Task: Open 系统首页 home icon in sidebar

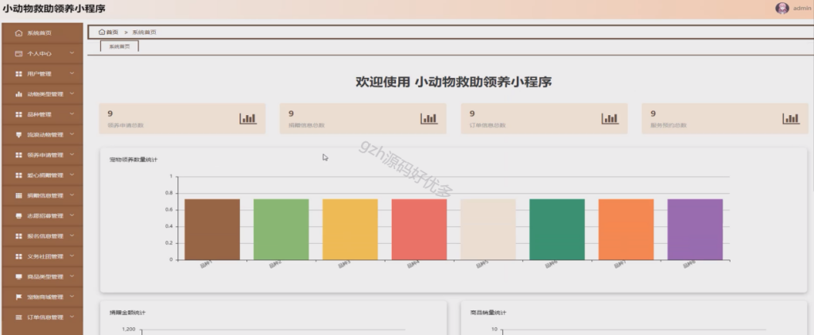Action: [x=19, y=33]
